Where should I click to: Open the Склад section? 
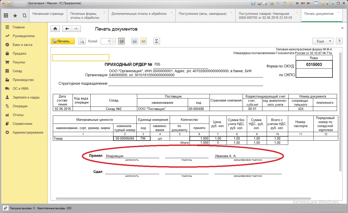[x=24, y=71]
